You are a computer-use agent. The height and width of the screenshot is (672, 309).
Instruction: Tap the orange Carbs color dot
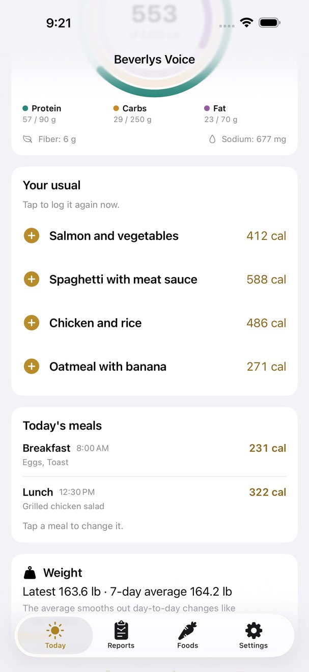(x=116, y=108)
